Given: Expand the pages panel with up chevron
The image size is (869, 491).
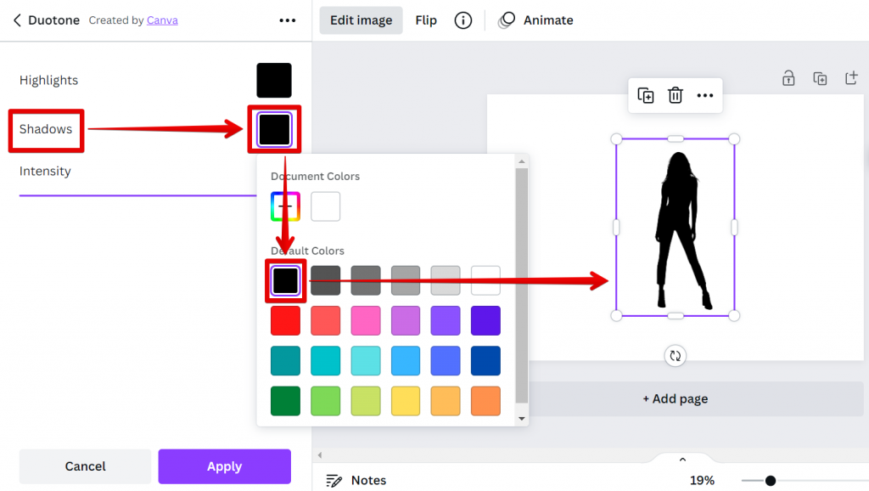Looking at the screenshot, I should click(682, 460).
